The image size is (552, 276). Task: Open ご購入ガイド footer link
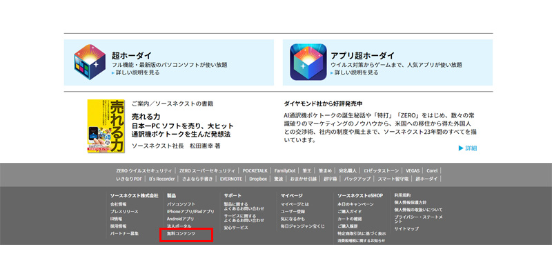pyautogui.click(x=350, y=212)
